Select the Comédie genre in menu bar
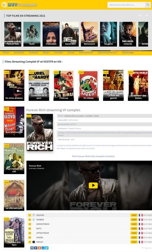Screen dimensions: 152x252 [x=59, y=53]
